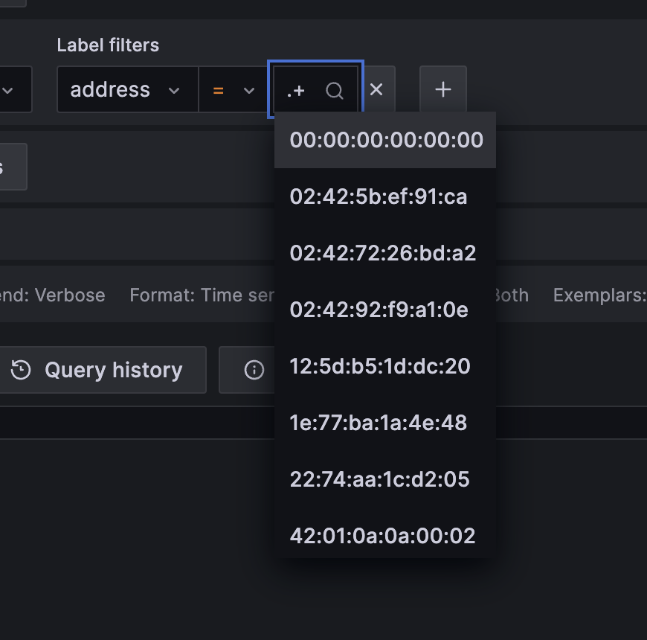Screen dimensions: 647x640
Task: Pick 02:42:72:26:bd:a2 from the list
Action: pyautogui.click(x=382, y=253)
